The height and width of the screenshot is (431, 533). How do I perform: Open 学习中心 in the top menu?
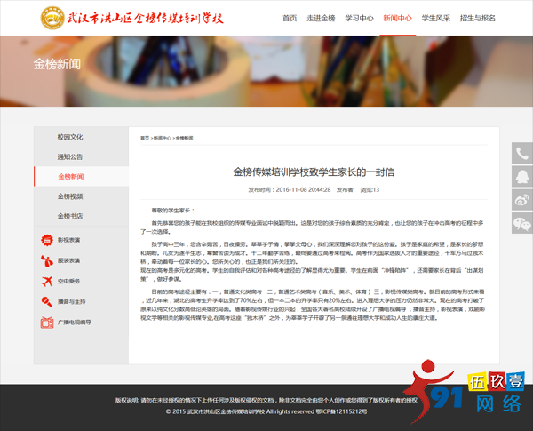coord(359,18)
